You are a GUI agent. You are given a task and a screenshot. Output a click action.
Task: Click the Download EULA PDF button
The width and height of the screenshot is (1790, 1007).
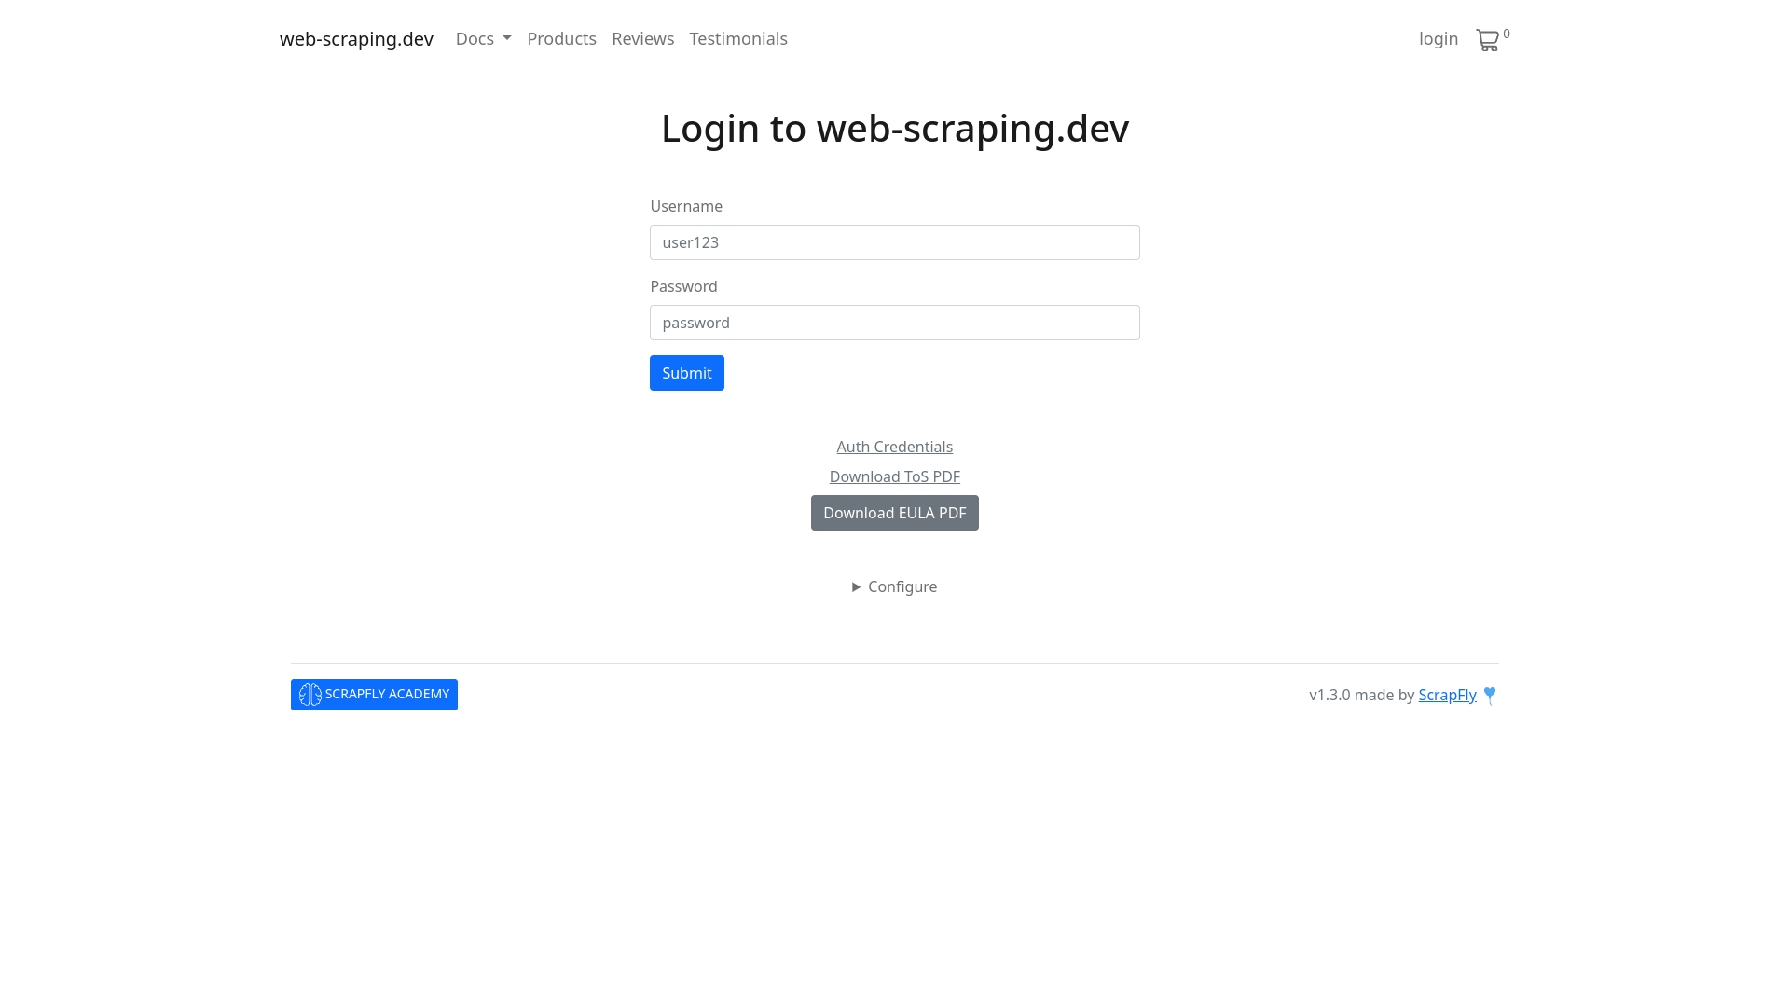coord(894,513)
